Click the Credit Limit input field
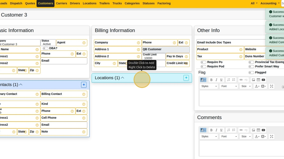Viewport: 284px width, 159px height. coord(154,58)
